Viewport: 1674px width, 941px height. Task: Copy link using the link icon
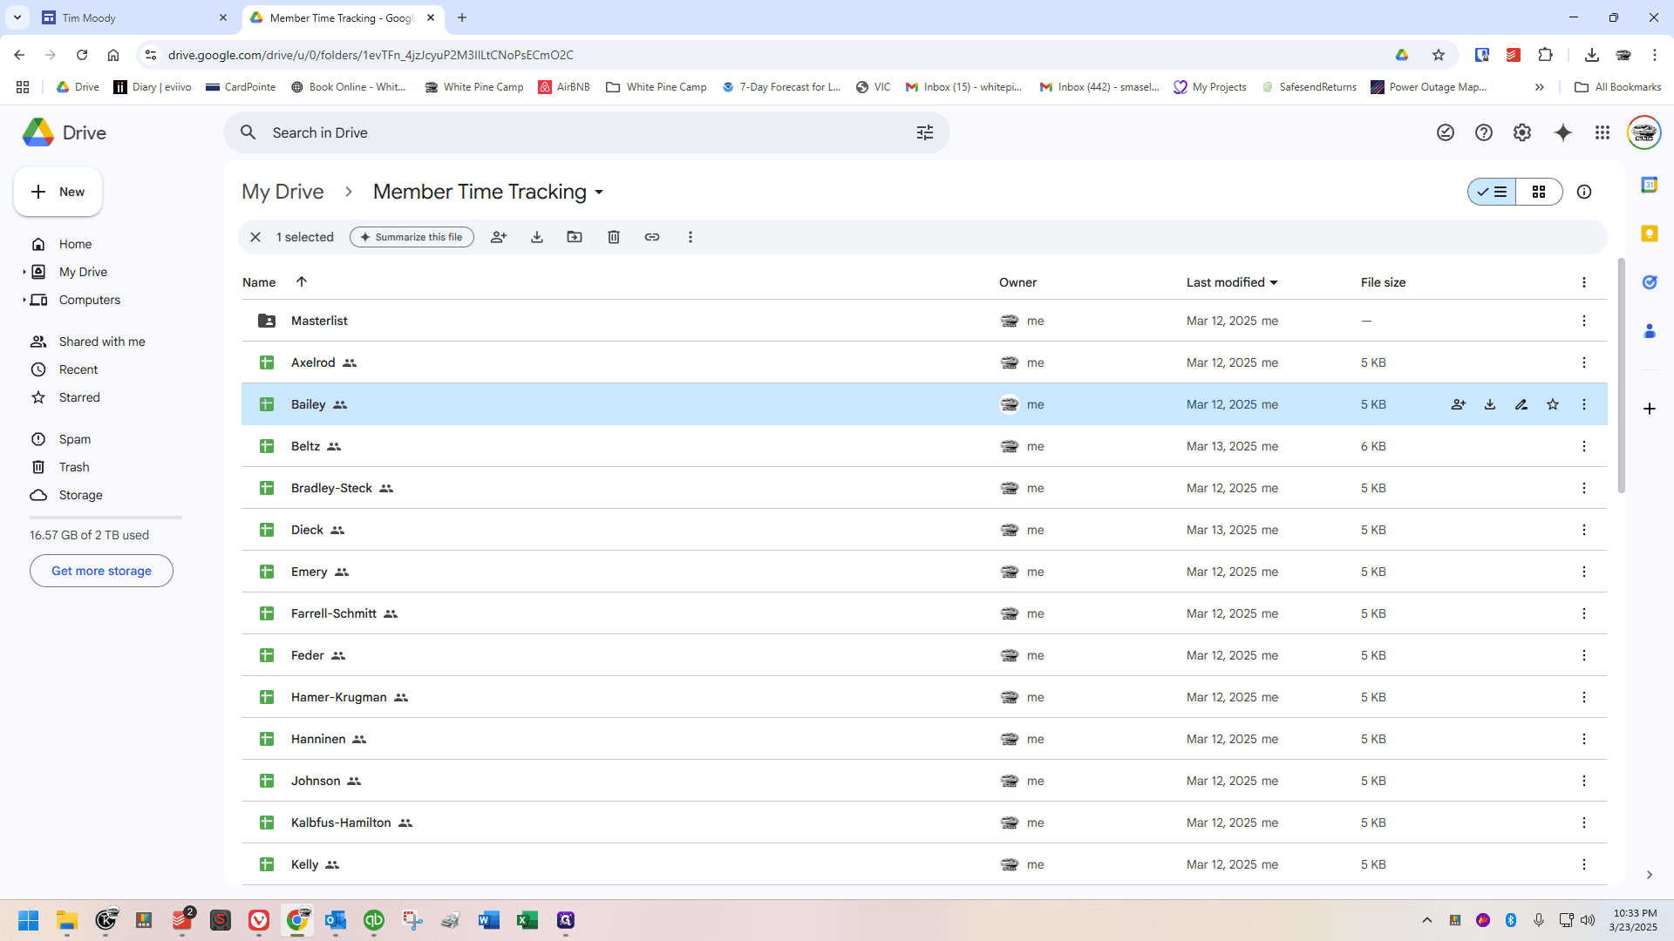coord(652,237)
